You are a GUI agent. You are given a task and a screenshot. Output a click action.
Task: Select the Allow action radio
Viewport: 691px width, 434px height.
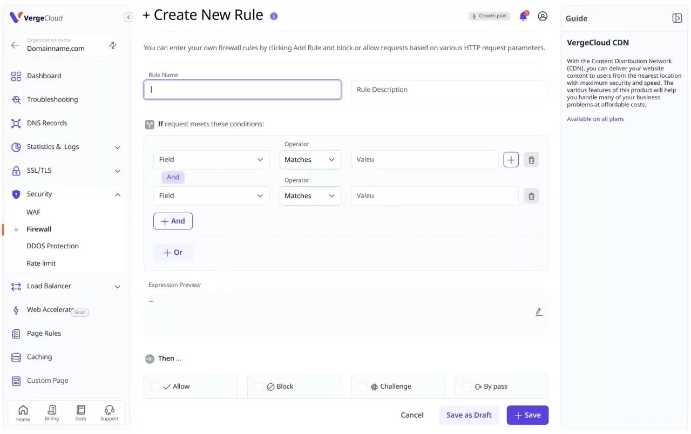[x=155, y=386]
